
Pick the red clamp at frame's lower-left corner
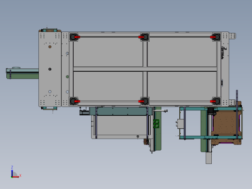pos(77,101)
